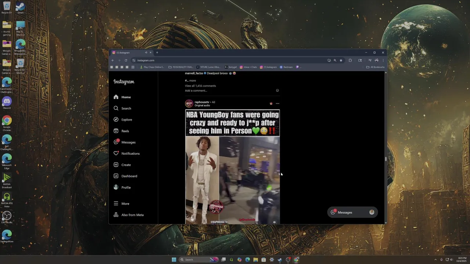Open PERSONALITY TRAI... bookmark folder

pos(181,67)
